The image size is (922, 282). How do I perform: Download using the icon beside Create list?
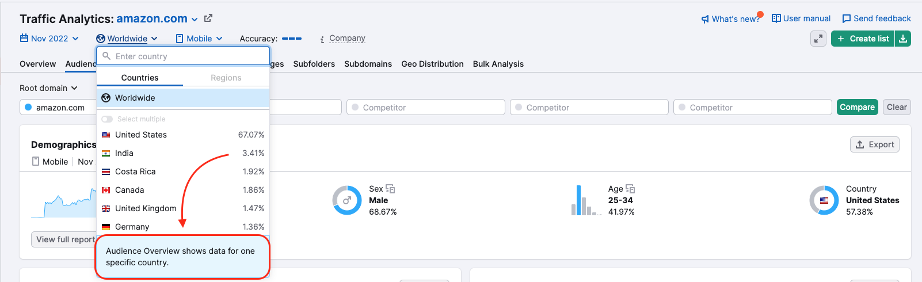pos(903,39)
